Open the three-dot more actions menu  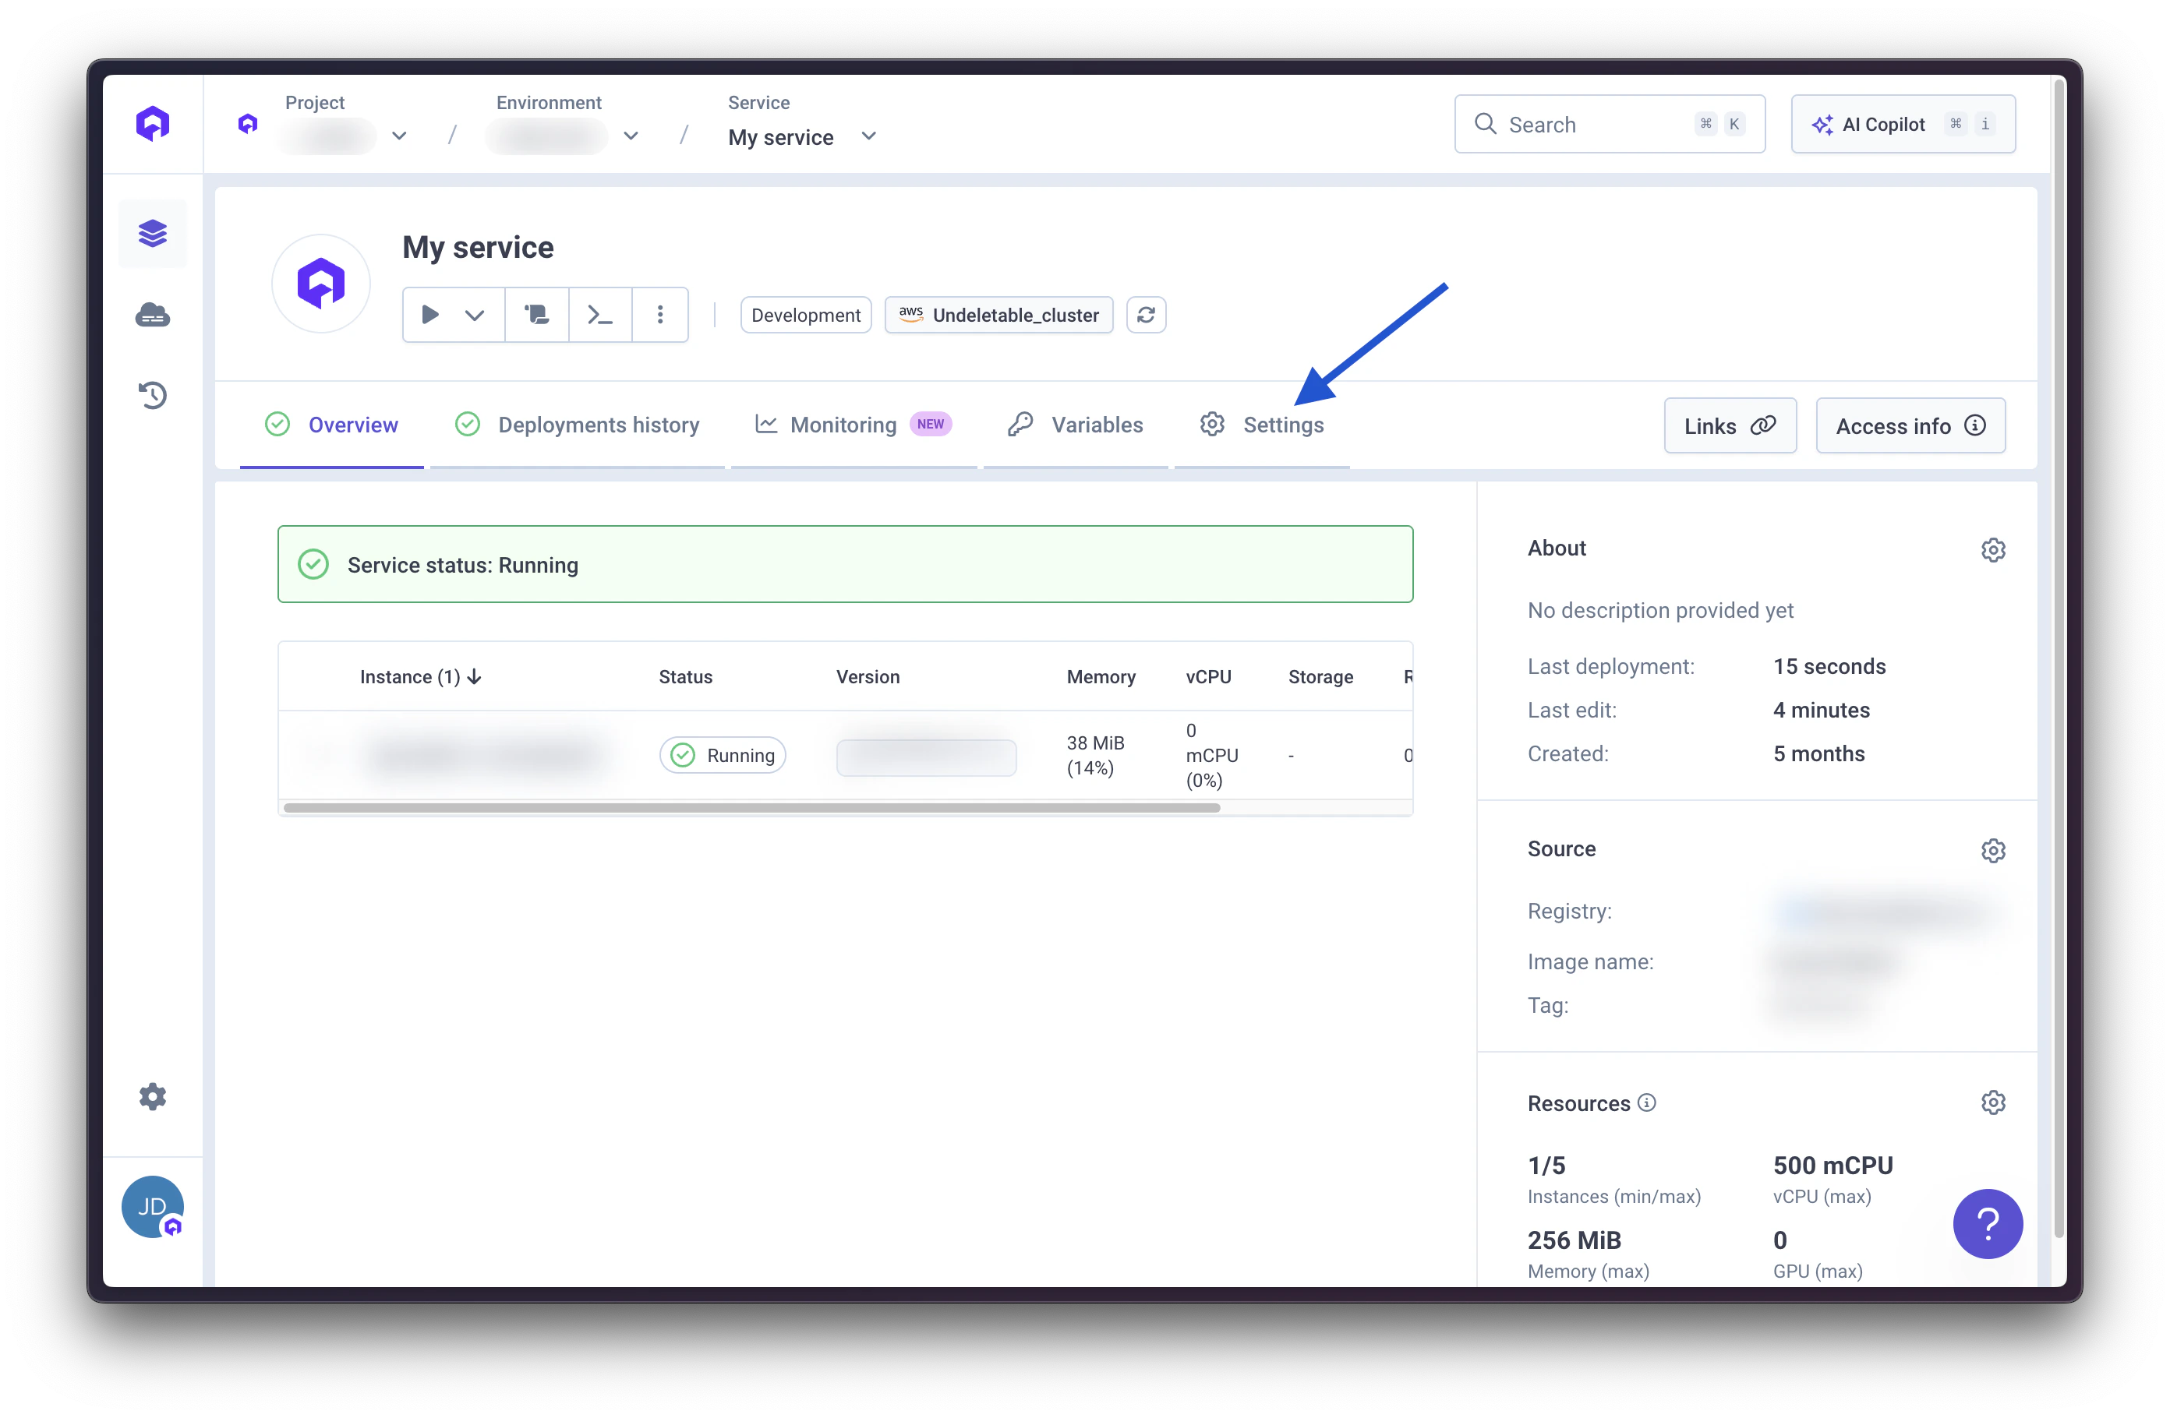(x=660, y=316)
